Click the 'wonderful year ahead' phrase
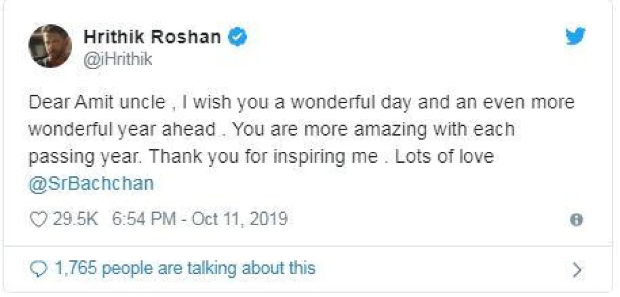 122,129
